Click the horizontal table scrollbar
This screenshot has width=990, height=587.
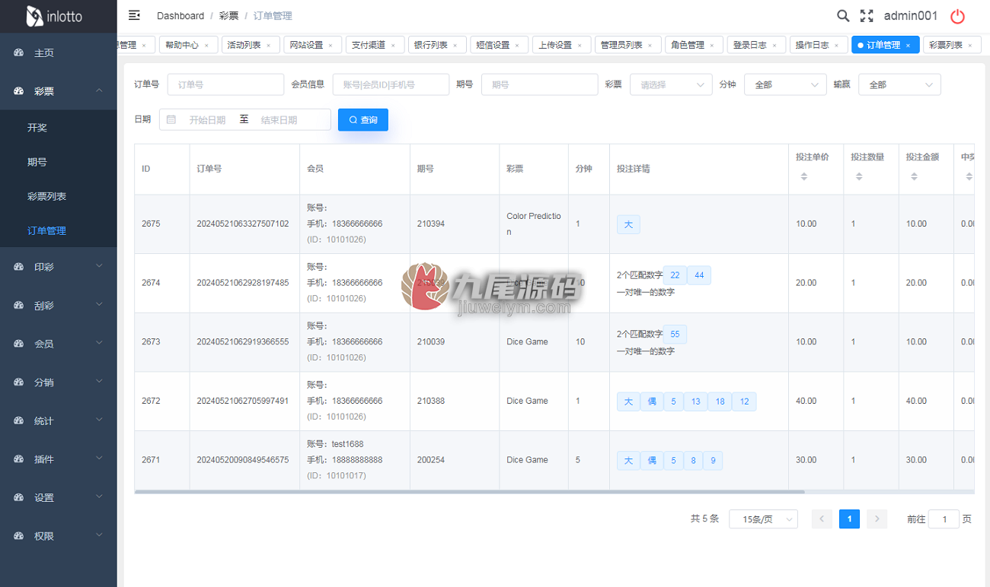pos(469,492)
